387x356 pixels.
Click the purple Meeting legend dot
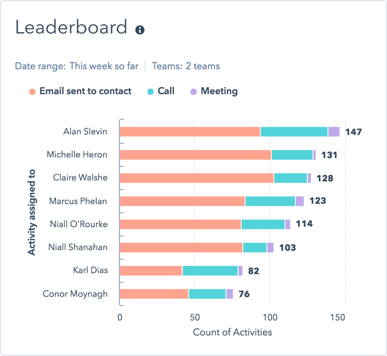pyautogui.click(x=193, y=92)
